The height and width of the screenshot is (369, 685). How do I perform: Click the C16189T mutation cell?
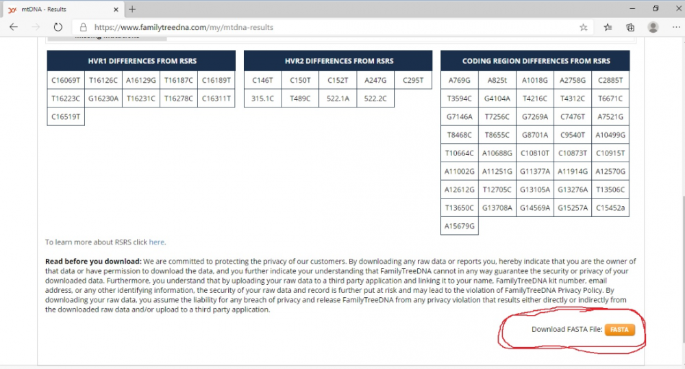click(216, 80)
